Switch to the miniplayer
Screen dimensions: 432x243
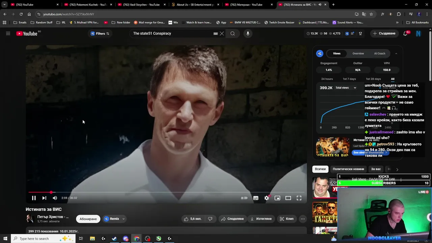[277, 198]
